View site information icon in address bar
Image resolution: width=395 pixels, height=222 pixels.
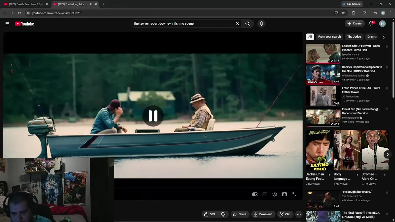(x=28, y=13)
